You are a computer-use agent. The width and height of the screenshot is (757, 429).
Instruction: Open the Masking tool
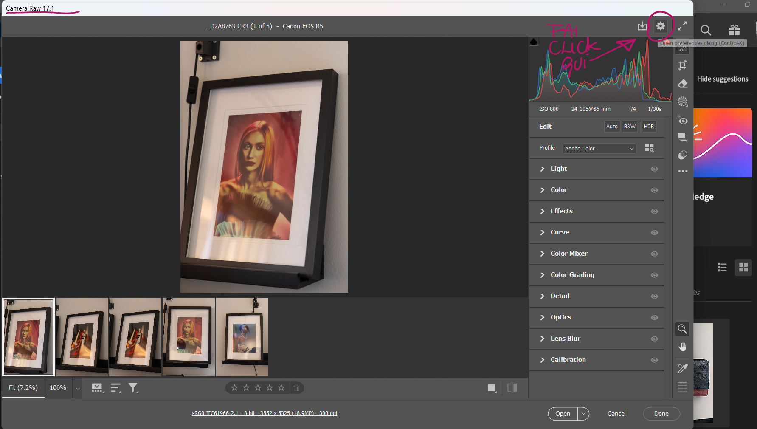(x=683, y=102)
